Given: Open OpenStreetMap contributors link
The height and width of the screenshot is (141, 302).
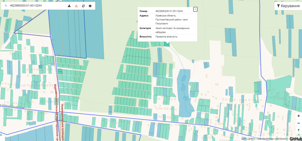Looking at the screenshot, I should click(x=272, y=139).
